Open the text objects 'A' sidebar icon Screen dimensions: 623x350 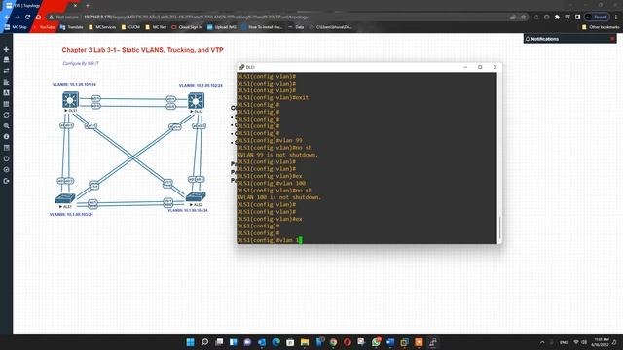tap(6, 93)
